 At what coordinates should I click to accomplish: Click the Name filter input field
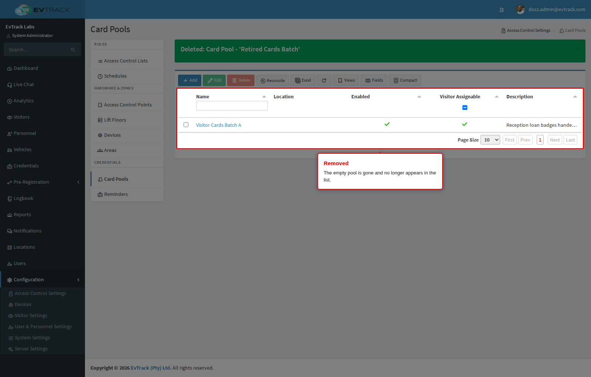232,106
